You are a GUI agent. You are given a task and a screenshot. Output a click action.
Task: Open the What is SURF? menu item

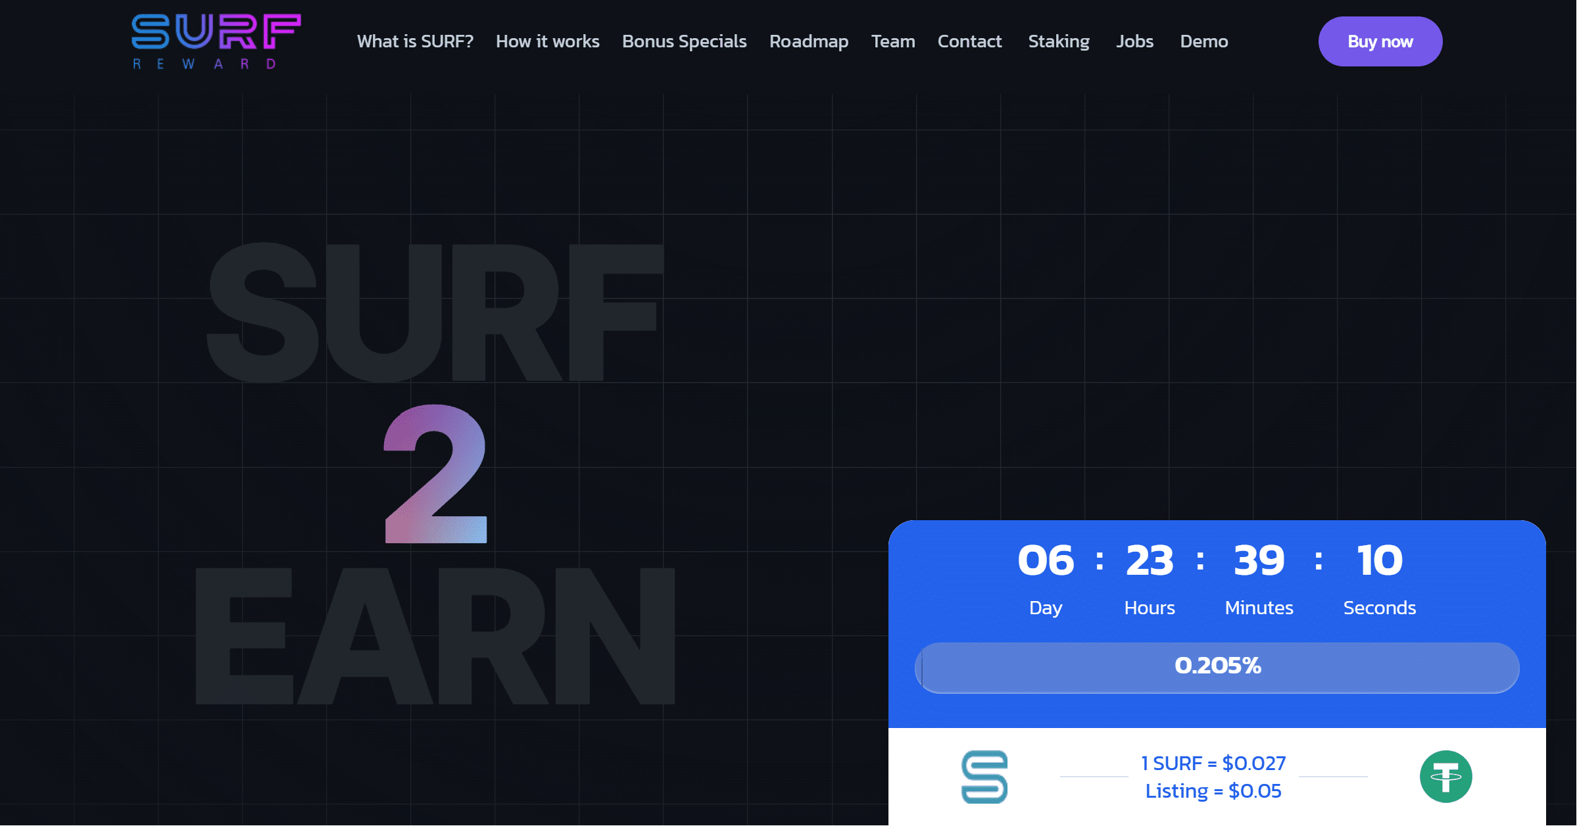pos(415,41)
